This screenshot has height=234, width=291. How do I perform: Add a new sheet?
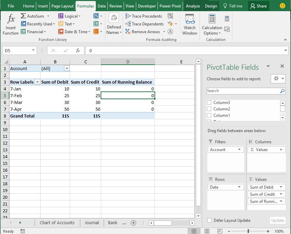133,223
